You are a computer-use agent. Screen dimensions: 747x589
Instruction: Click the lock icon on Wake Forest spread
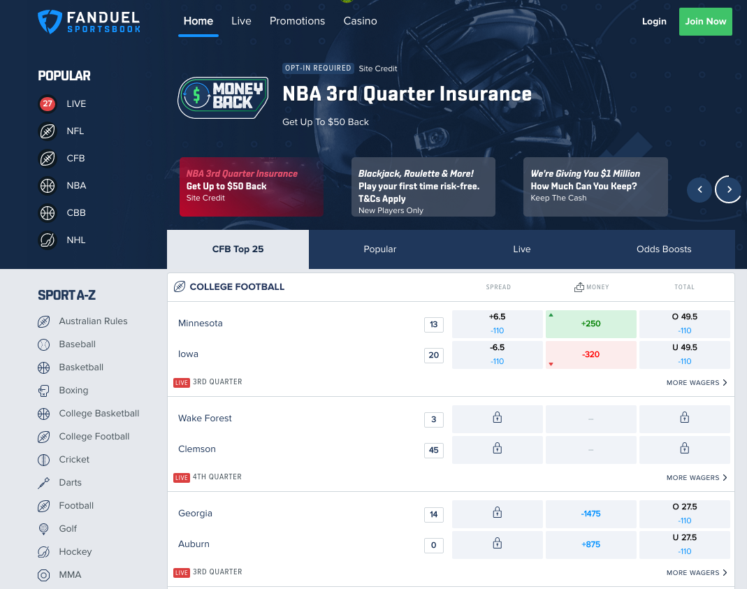497,419
